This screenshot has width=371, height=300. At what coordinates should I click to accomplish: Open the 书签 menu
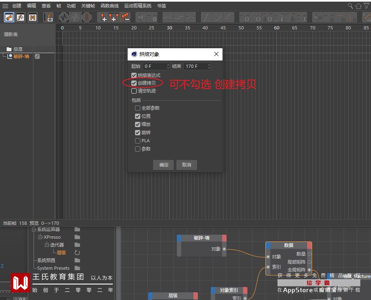pos(162,6)
